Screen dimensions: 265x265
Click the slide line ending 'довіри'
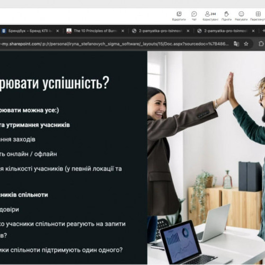point(10,209)
